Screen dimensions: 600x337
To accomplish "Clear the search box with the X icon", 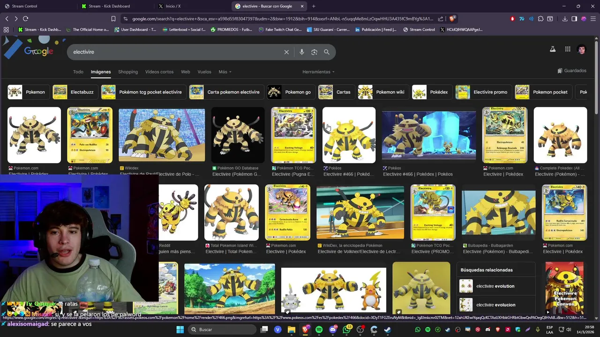I will (286, 52).
